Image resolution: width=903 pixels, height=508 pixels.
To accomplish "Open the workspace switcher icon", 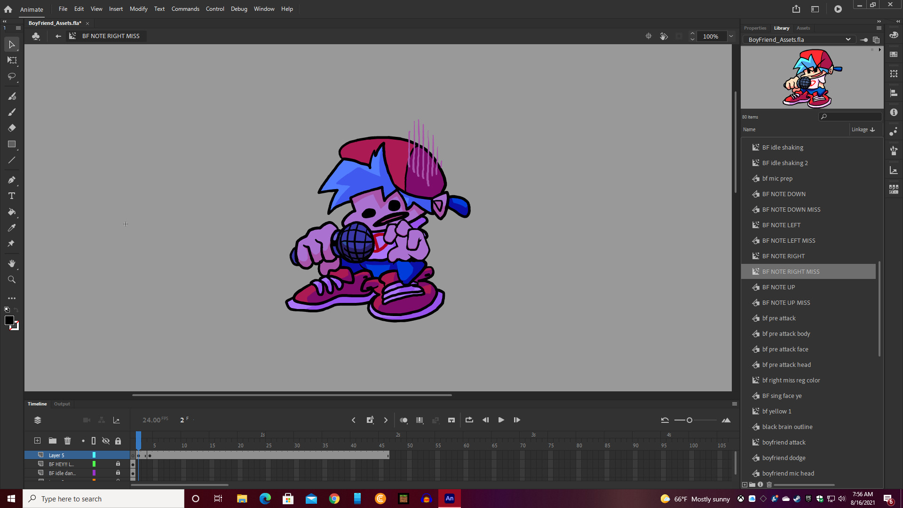I will coord(815,9).
